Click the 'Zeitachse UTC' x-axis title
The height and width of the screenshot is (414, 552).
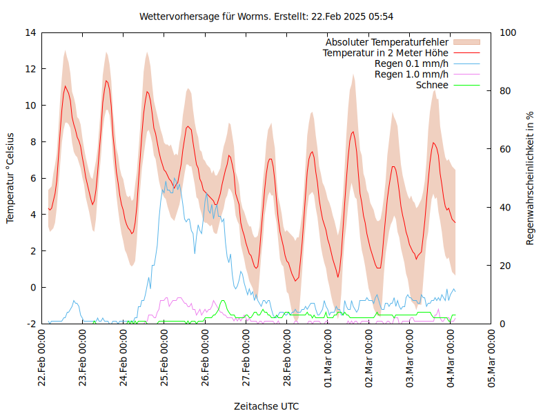point(266,406)
